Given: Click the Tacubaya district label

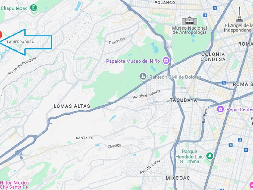Looking at the screenshot, I should click(183, 100).
